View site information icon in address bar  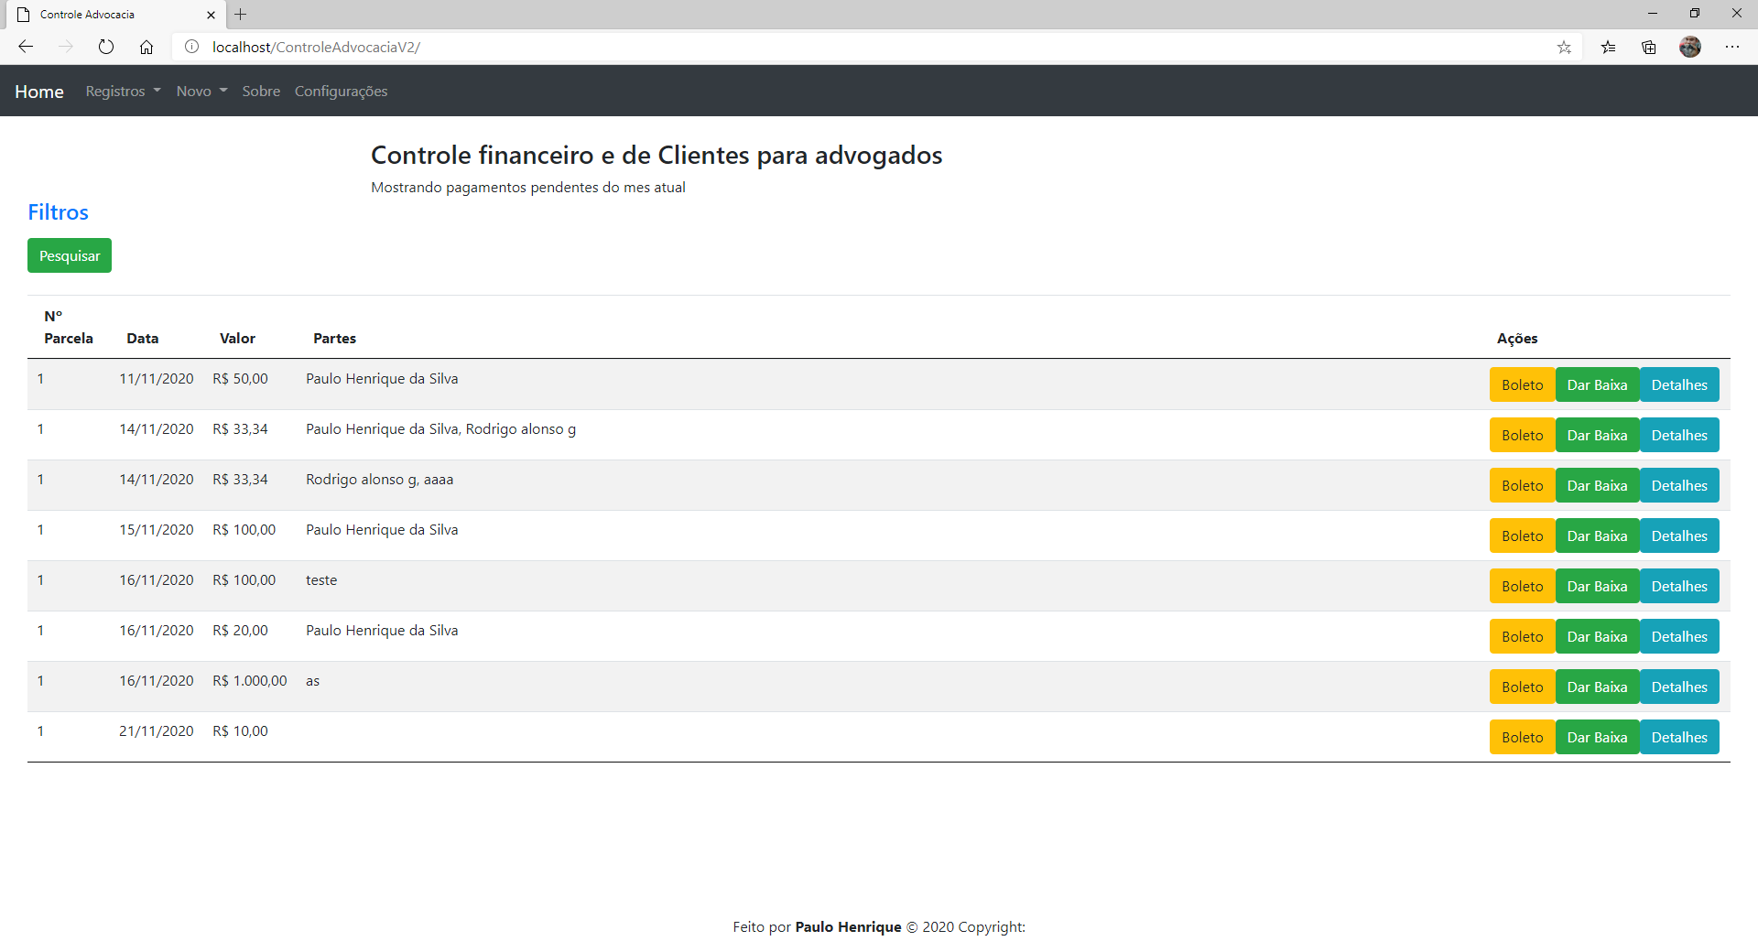click(192, 47)
